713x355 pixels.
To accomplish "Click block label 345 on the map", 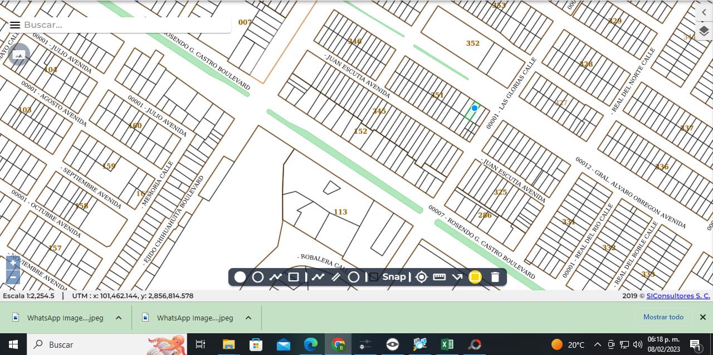I will pyautogui.click(x=379, y=111).
